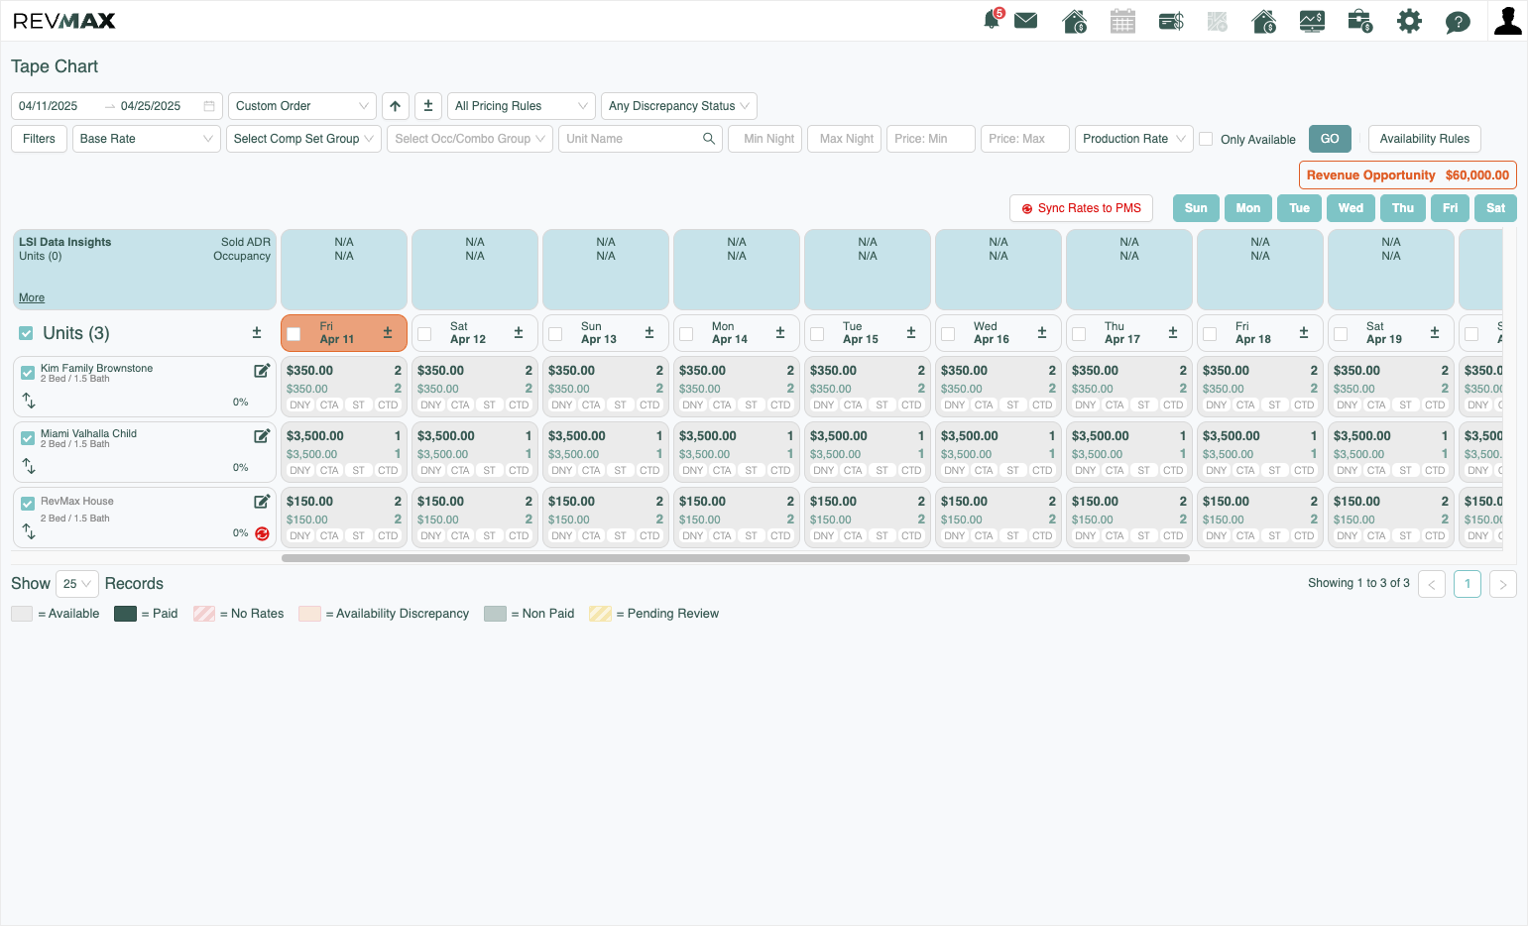Edit Miami Valhalla Child unit
This screenshot has width=1528, height=926.
coord(262,436)
